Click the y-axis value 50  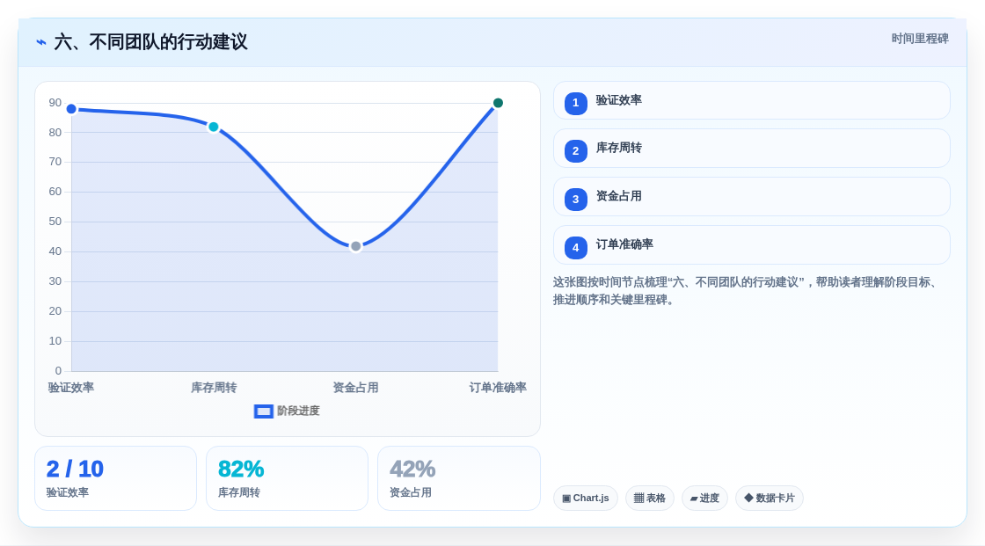tap(55, 222)
